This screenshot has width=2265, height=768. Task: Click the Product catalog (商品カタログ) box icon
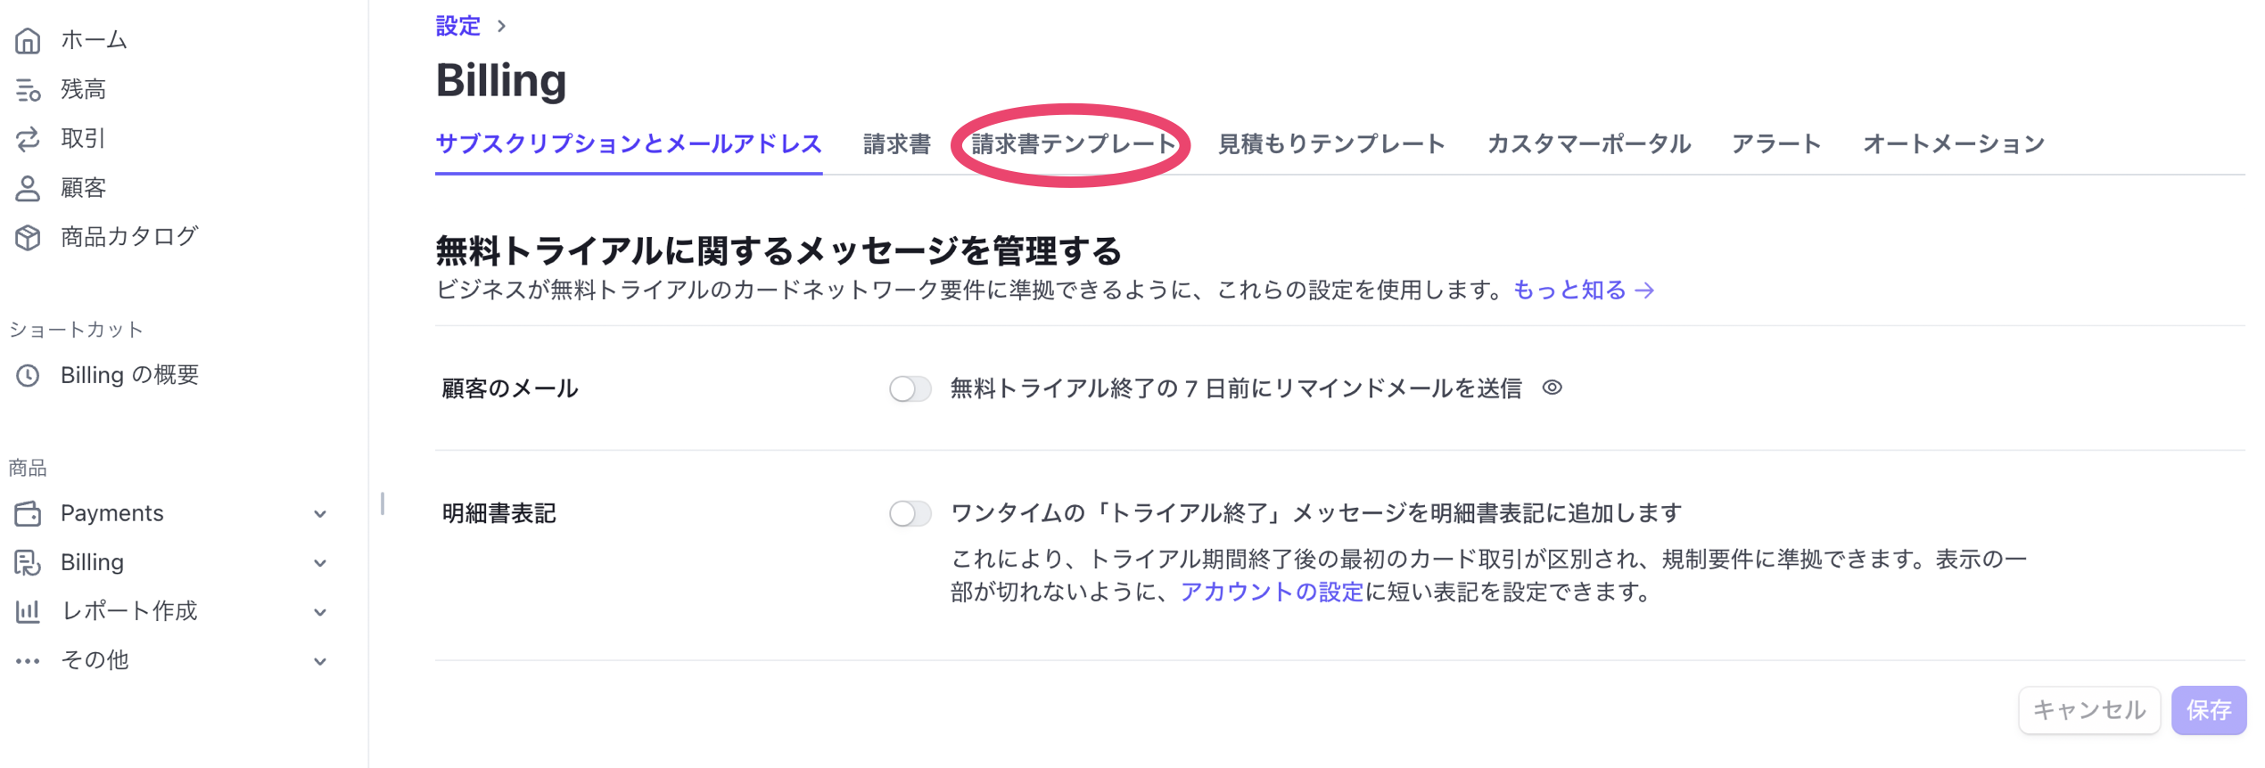click(x=28, y=237)
